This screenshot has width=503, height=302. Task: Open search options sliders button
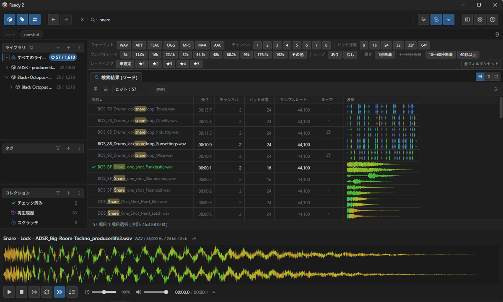pyautogui.click(x=423, y=20)
